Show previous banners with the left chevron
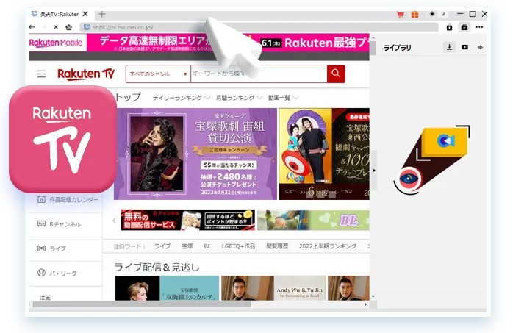The image size is (524, 333). tap(115, 221)
